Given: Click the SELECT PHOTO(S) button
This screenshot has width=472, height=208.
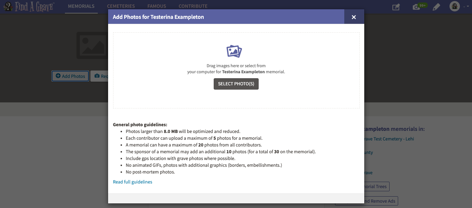Looking at the screenshot, I should (x=236, y=84).
